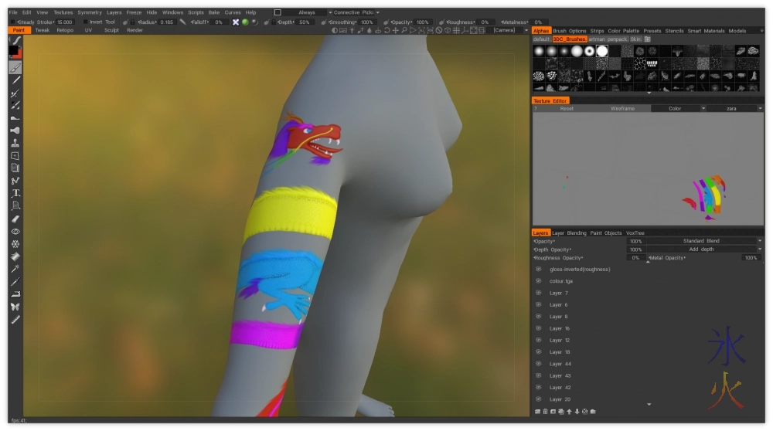773x431 pixels.
Task: Enable the Steady Stroke checkbox
Action: click(x=11, y=22)
